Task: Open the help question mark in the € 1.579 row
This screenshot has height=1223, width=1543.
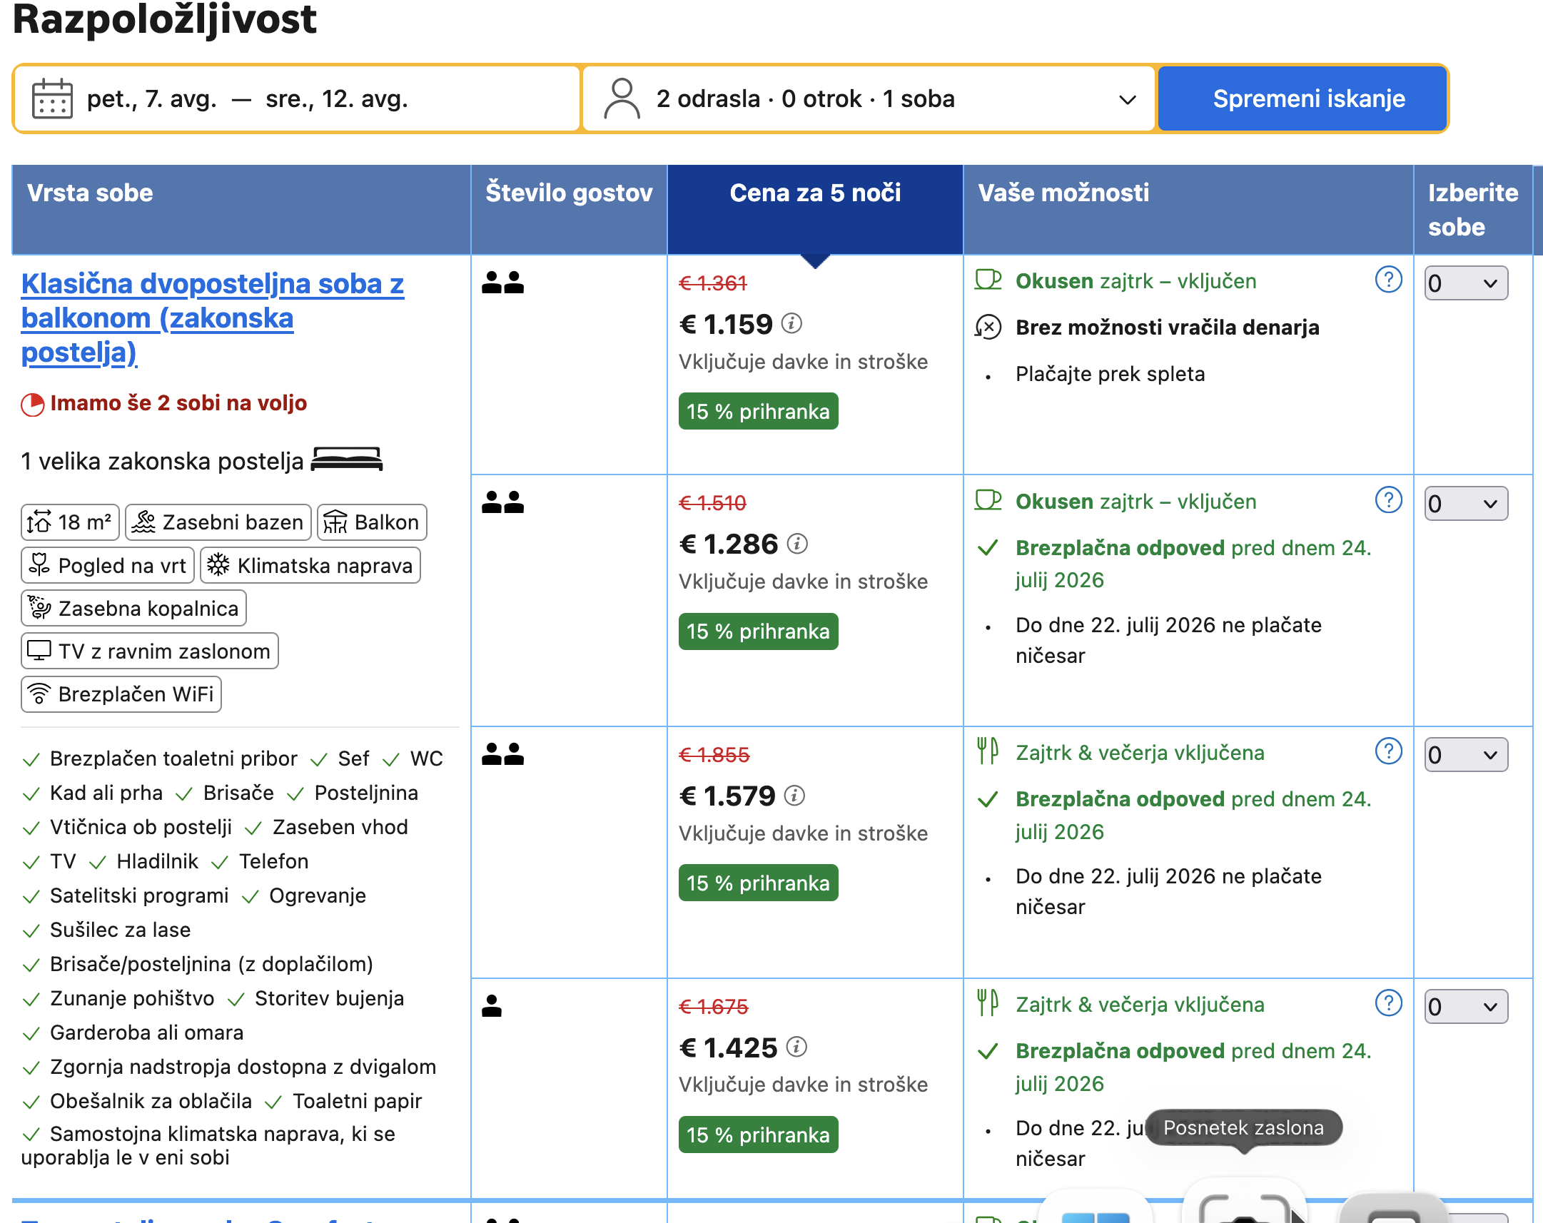Action: tap(1388, 751)
